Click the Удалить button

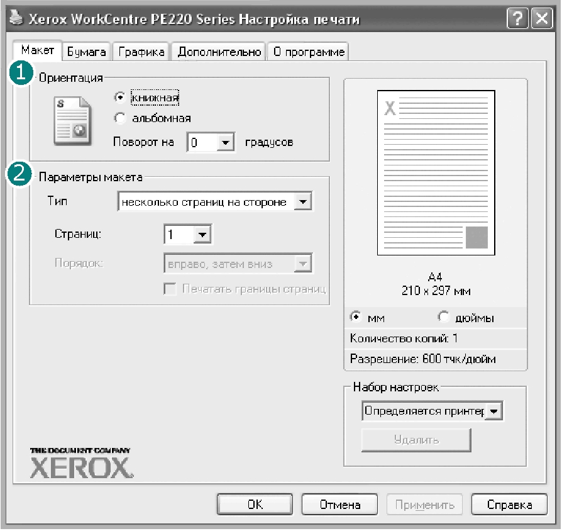(416, 440)
